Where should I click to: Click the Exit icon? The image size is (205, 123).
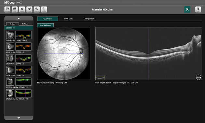pyautogui.click(x=198, y=9)
